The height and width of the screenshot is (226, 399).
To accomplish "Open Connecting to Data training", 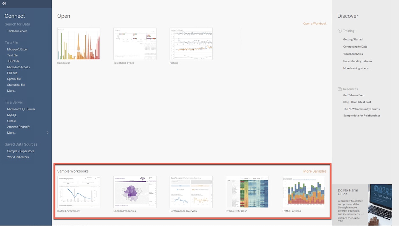I will pyautogui.click(x=355, y=47).
